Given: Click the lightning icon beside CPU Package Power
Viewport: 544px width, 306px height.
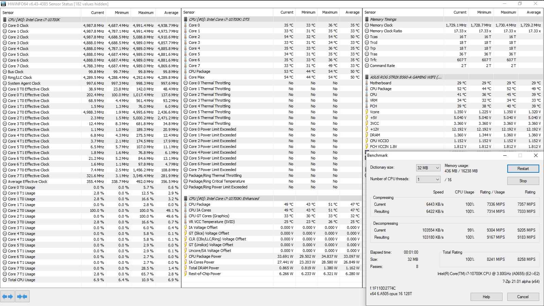Looking at the screenshot, I should (x=186, y=256).
